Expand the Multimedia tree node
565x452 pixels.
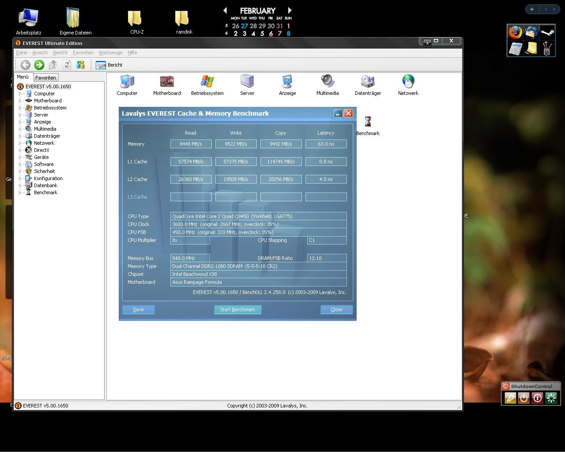pyautogui.click(x=20, y=129)
